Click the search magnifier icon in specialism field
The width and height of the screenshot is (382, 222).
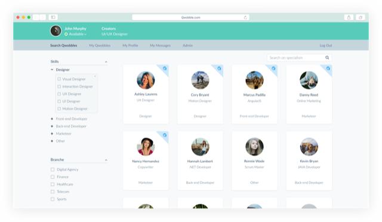tap(327, 58)
